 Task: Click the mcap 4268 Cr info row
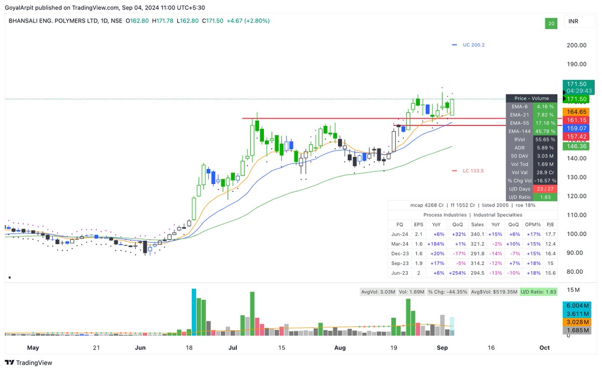[x=472, y=206]
